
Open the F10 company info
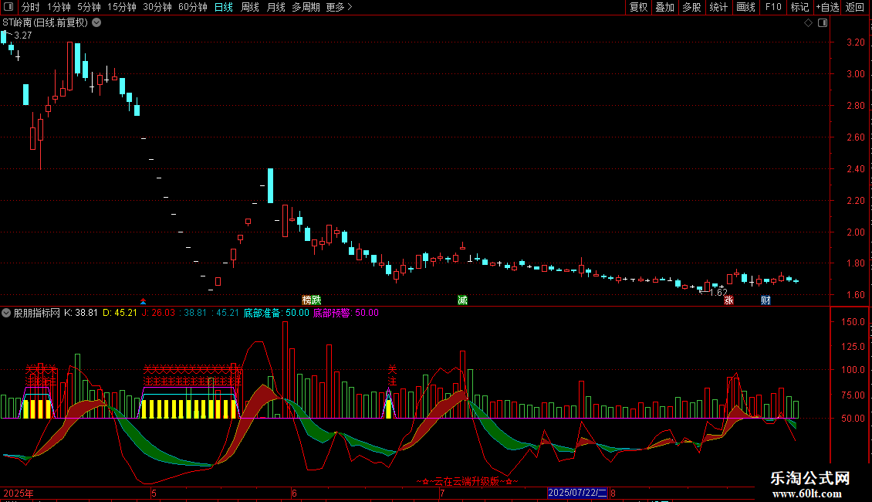pos(773,7)
